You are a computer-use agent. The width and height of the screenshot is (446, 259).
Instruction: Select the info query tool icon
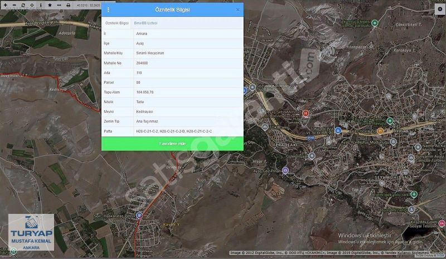(x=41, y=5)
